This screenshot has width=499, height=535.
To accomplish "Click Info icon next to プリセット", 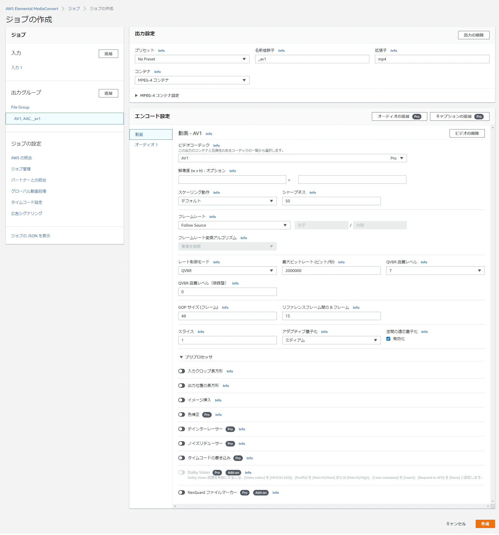I will tap(161, 51).
